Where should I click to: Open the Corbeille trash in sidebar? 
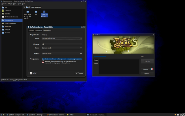pyautogui.click(x=7, y=10)
